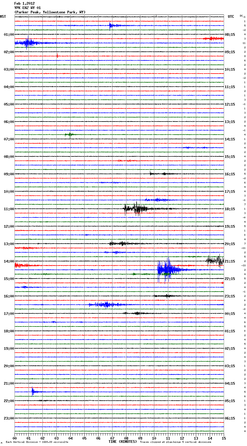The width and height of the screenshot is (247, 446).
Task: Click the 10:15 UTC time label
Action: (230, 69)
